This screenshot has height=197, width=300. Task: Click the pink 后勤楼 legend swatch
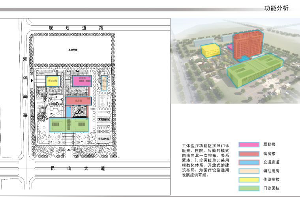click(x=249, y=145)
